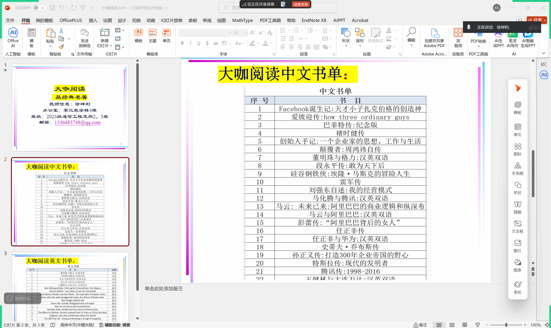Open the Relationship diagram tool in side panel
This screenshot has width=551, height=328.
(517, 169)
